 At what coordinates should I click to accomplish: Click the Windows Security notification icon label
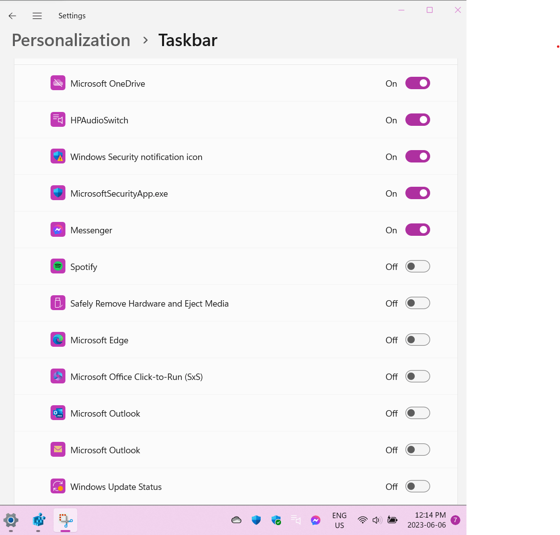136,157
